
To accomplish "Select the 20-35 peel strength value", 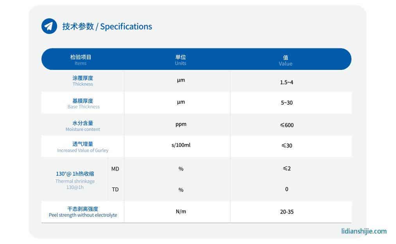I will click(286, 212).
